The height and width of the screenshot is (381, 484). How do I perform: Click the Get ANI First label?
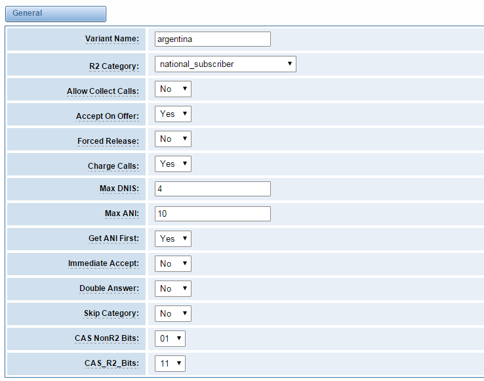coord(113,238)
